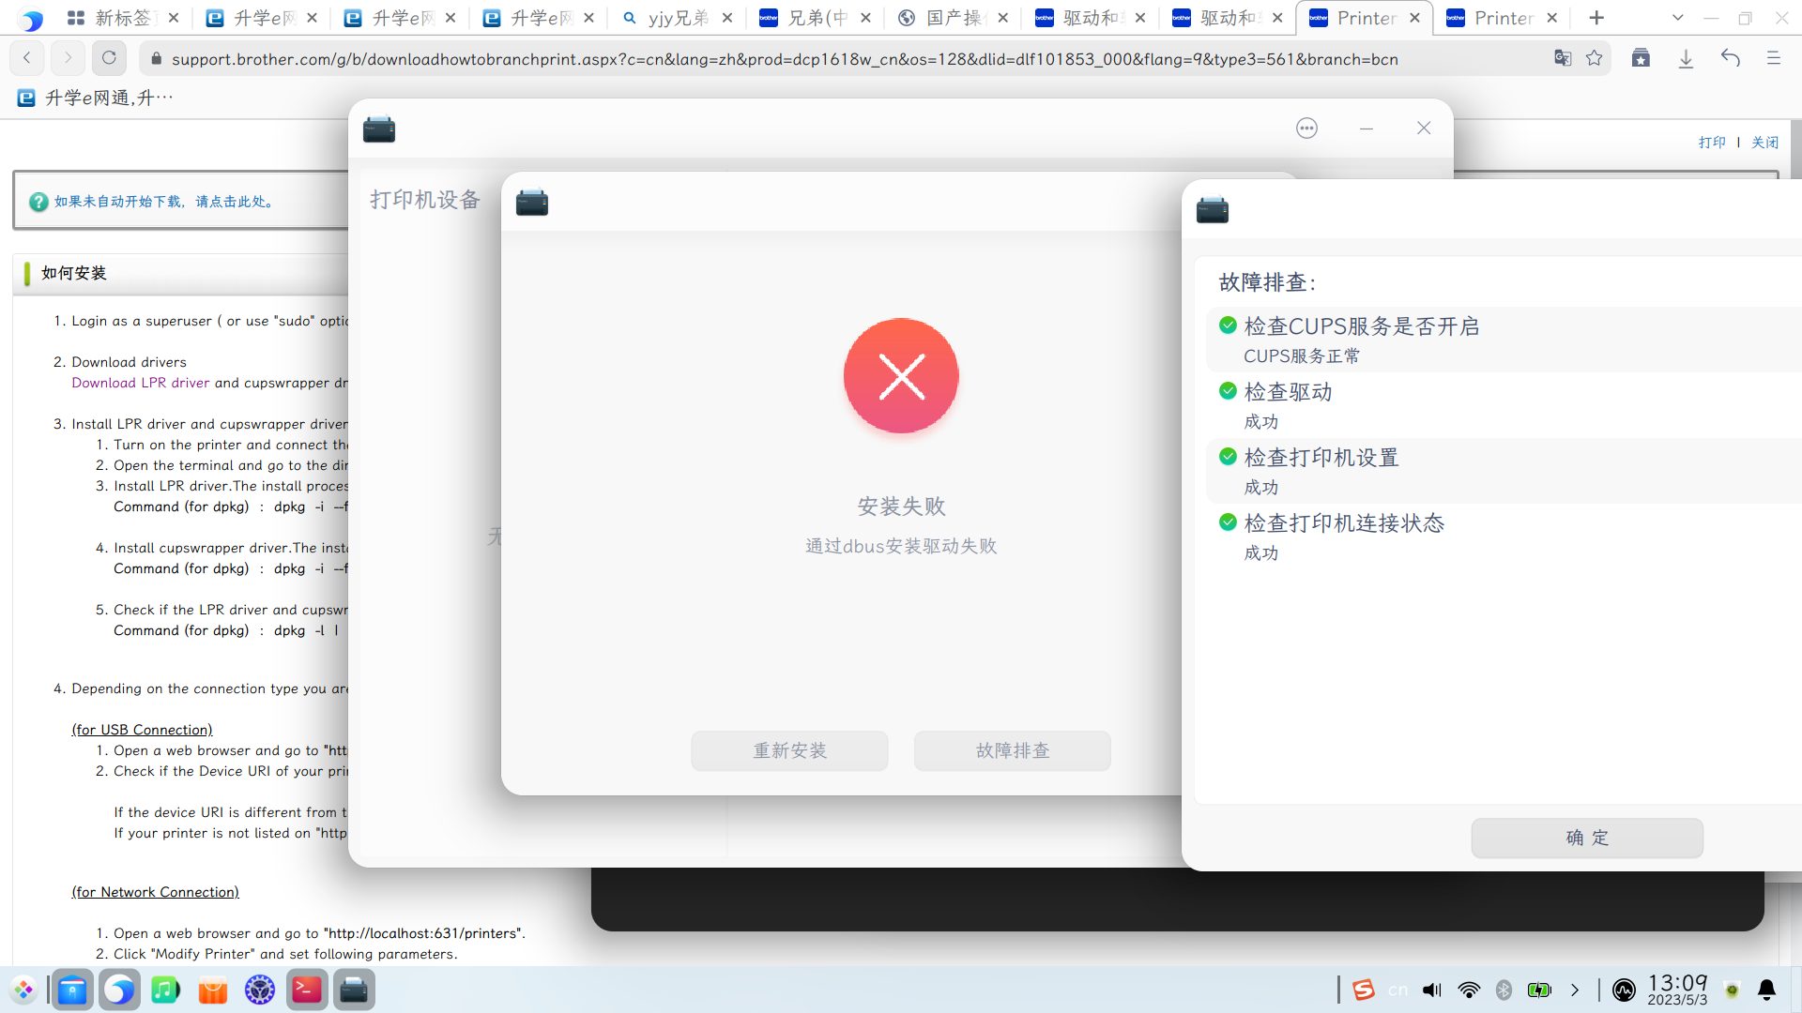1802x1013 pixels.
Task: Open the printer manager from the dock
Action: click(x=354, y=990)
